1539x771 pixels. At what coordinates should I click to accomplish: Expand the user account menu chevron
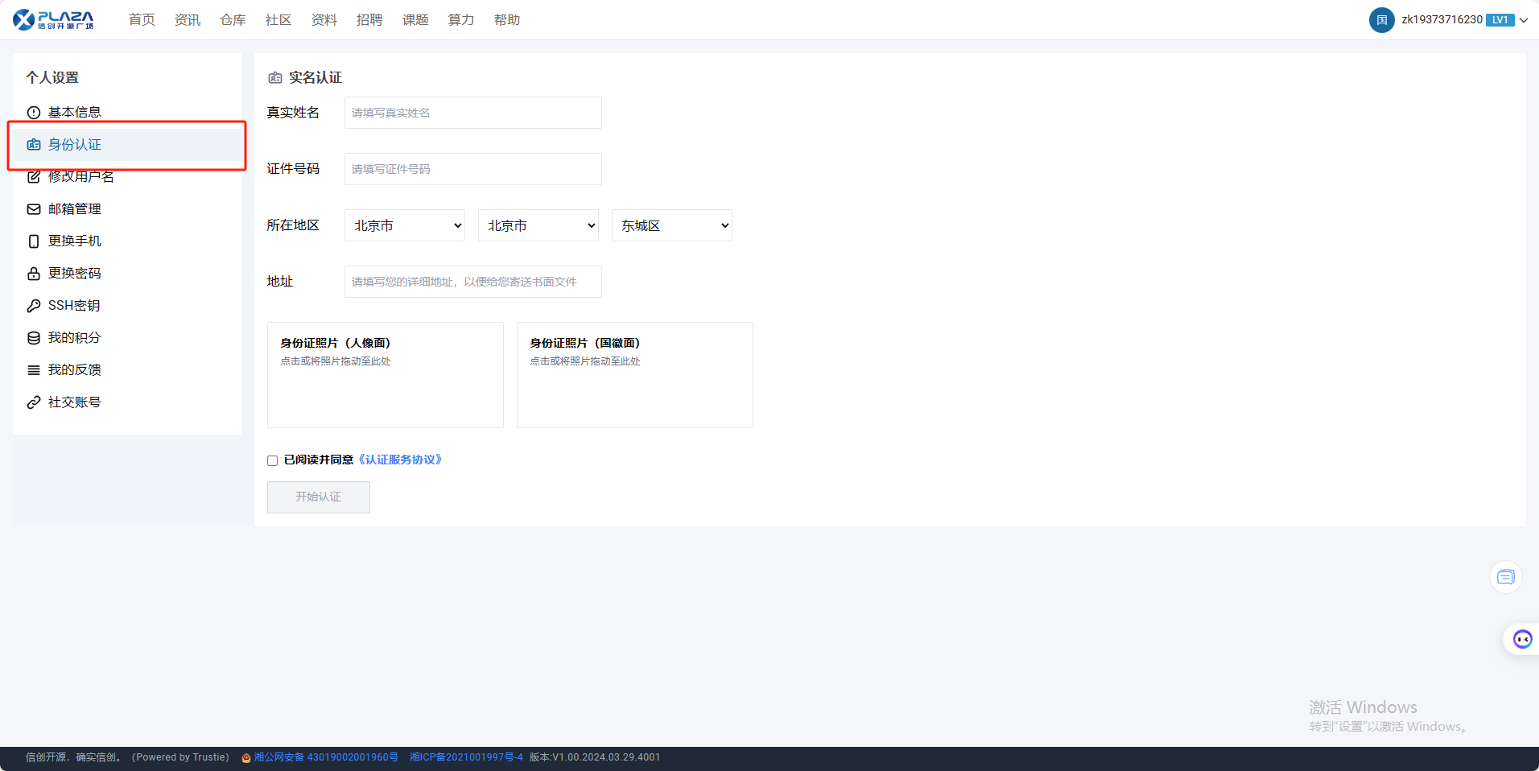(x=1524, y=20)
